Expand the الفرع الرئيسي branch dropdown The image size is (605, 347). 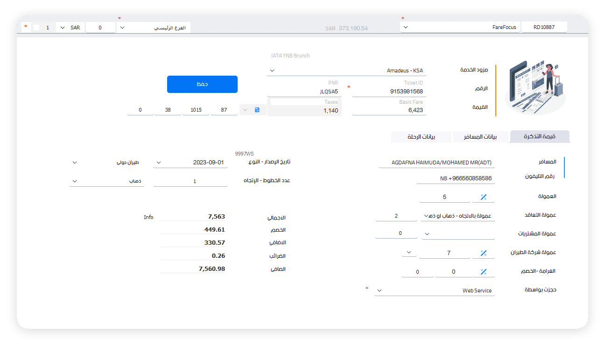154,28
